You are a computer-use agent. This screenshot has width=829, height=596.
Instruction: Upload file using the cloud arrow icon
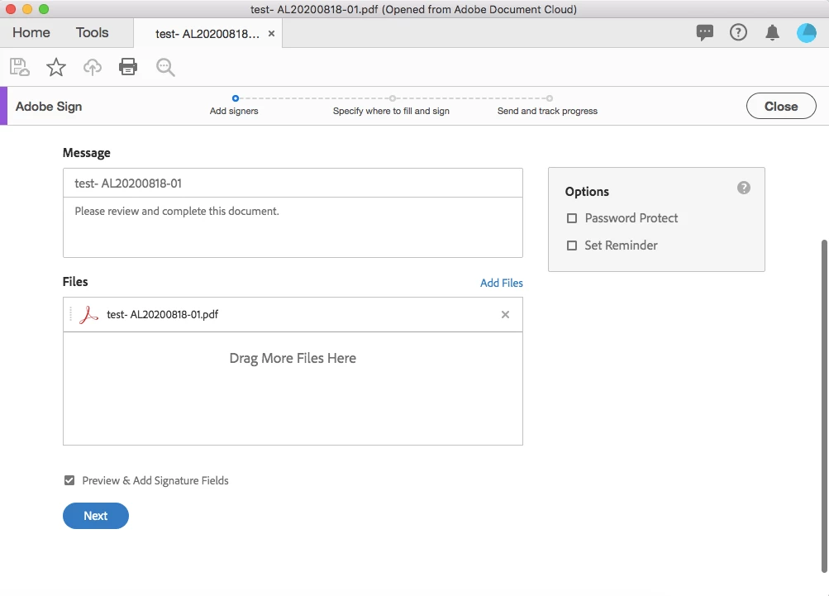click(93, 67)
